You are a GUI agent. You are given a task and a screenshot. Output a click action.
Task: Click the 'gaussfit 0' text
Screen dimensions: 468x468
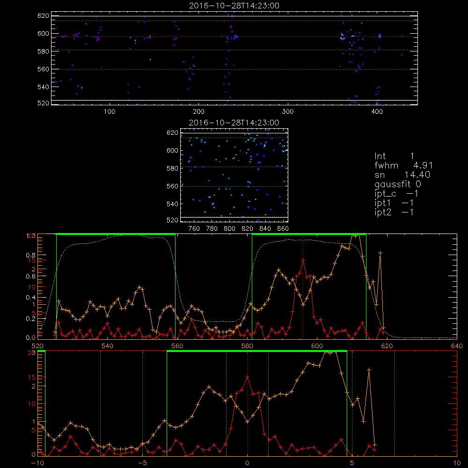click(397, 184)
